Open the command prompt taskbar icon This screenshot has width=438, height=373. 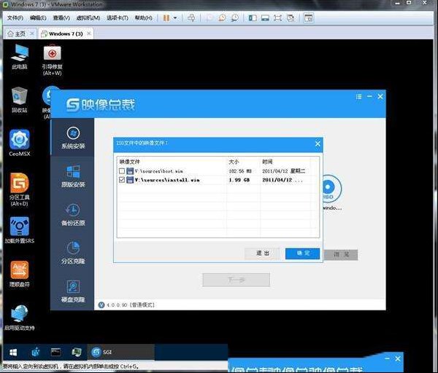(x=56, y=352)
